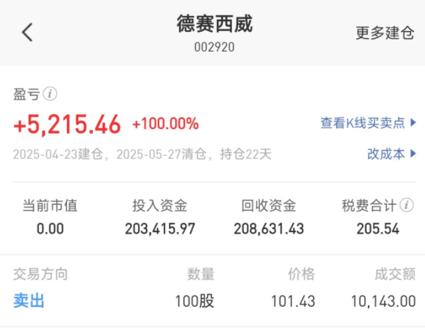Tap the arrow next to 改成本
The height and width of the screenshot is (336, 425).
click(413, 154)
